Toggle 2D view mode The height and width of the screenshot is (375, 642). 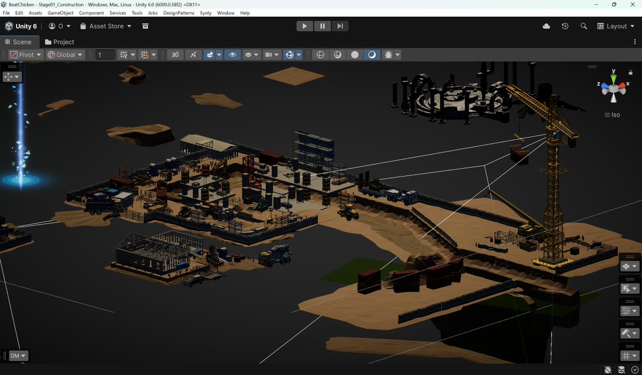[175, 55]
